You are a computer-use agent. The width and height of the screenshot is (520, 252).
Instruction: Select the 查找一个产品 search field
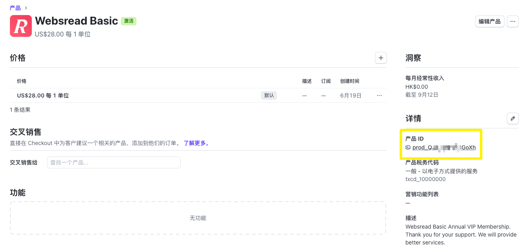tap(114, 162)
